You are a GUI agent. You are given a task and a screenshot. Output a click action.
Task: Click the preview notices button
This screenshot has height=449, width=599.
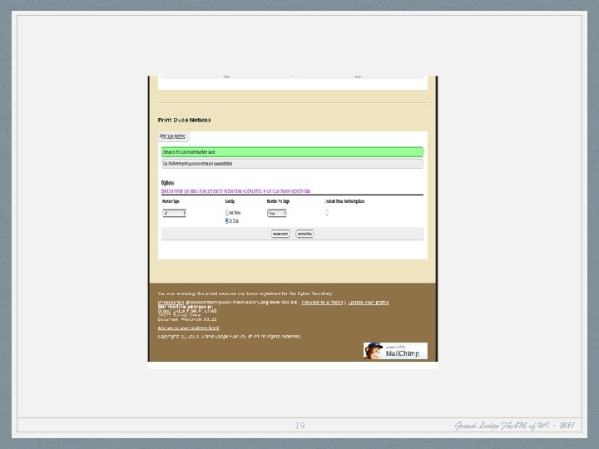(280, 234)
